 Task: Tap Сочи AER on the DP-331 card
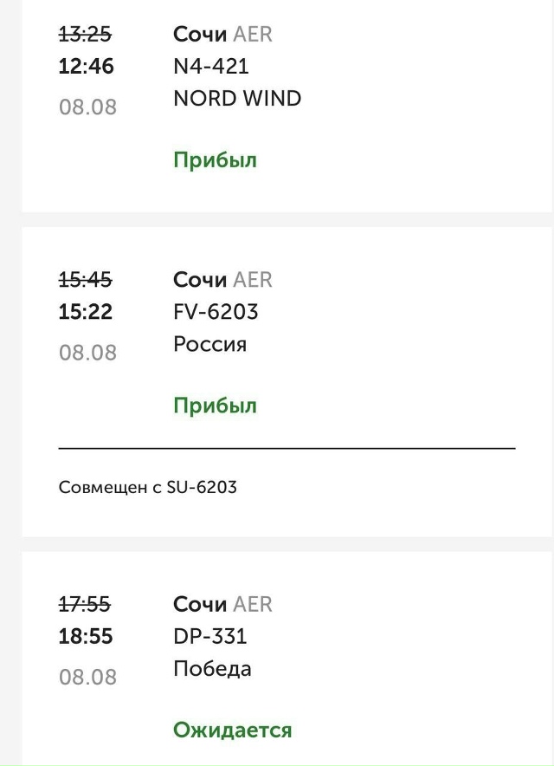tap(222, 604)
